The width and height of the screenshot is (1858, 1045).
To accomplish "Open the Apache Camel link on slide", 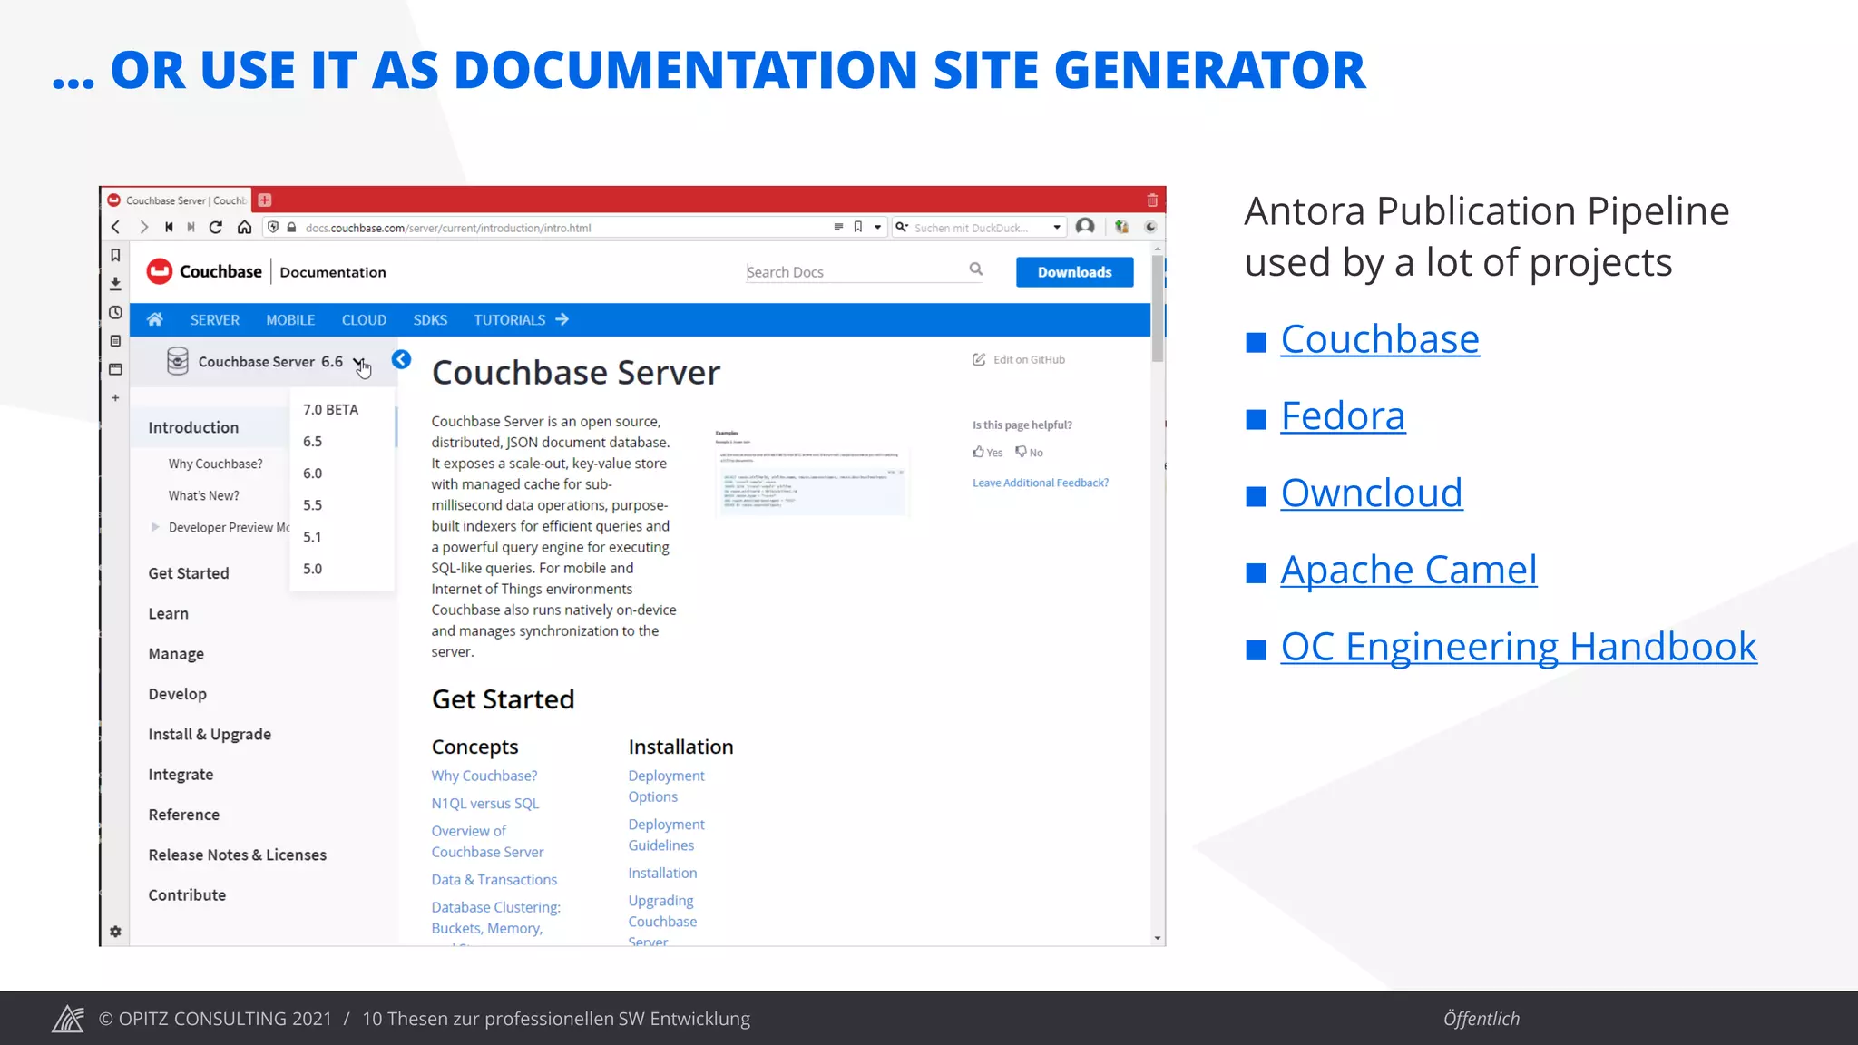I will [1408, 570].
